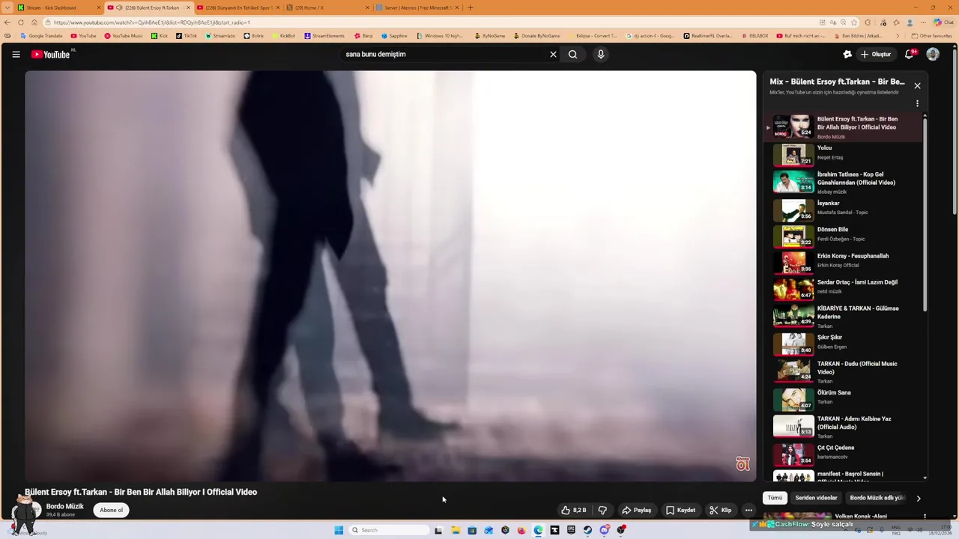Open the Mix playlist three-dot options
The image size is (959, 539).
coord(917,104)
